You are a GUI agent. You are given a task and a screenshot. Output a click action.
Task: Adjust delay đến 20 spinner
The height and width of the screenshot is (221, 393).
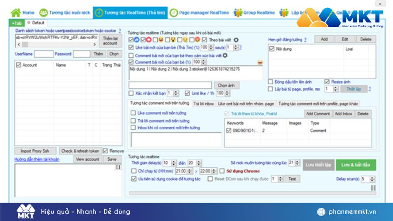[199, 163]
